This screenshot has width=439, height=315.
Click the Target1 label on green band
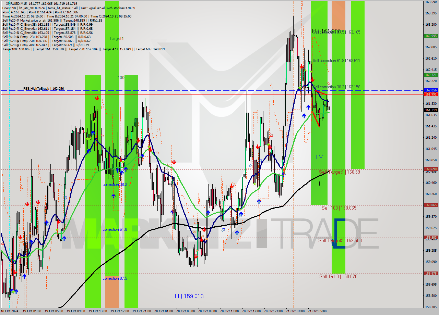[117, 39]
